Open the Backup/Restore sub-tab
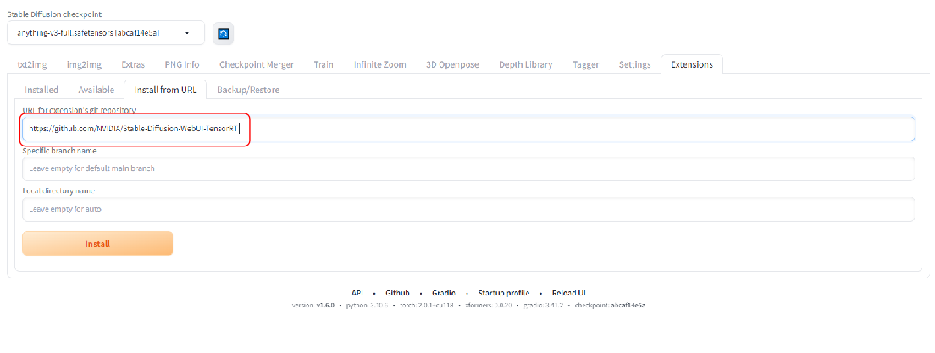This screenshot has width=935, height=353. coord(248,89)
